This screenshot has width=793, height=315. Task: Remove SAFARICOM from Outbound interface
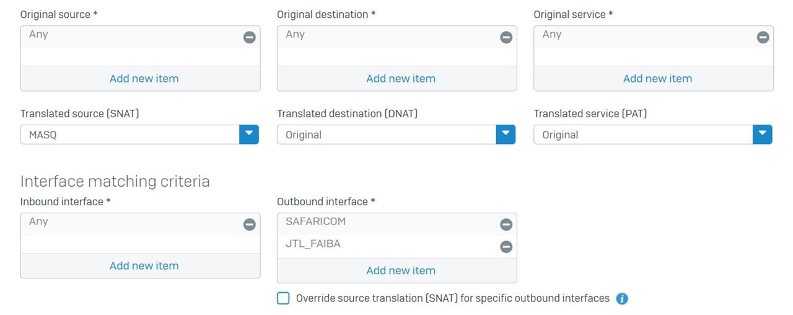pos(506,224)
